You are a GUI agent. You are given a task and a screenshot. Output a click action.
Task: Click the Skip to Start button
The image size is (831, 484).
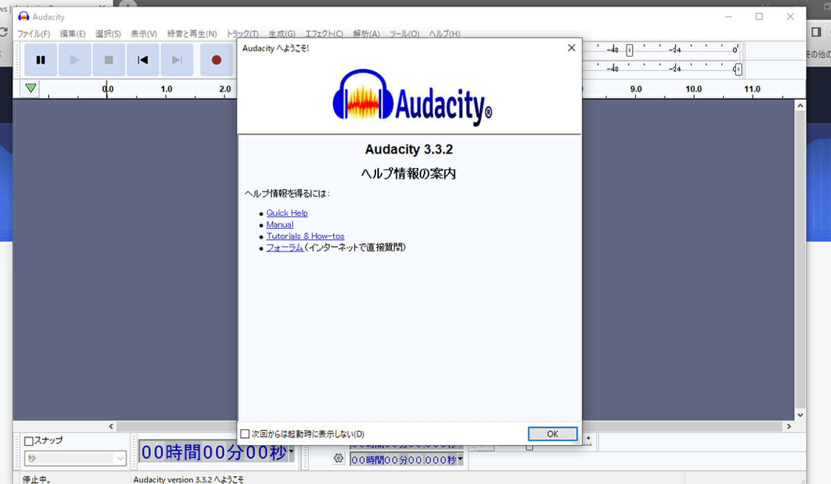coord(143,60)
